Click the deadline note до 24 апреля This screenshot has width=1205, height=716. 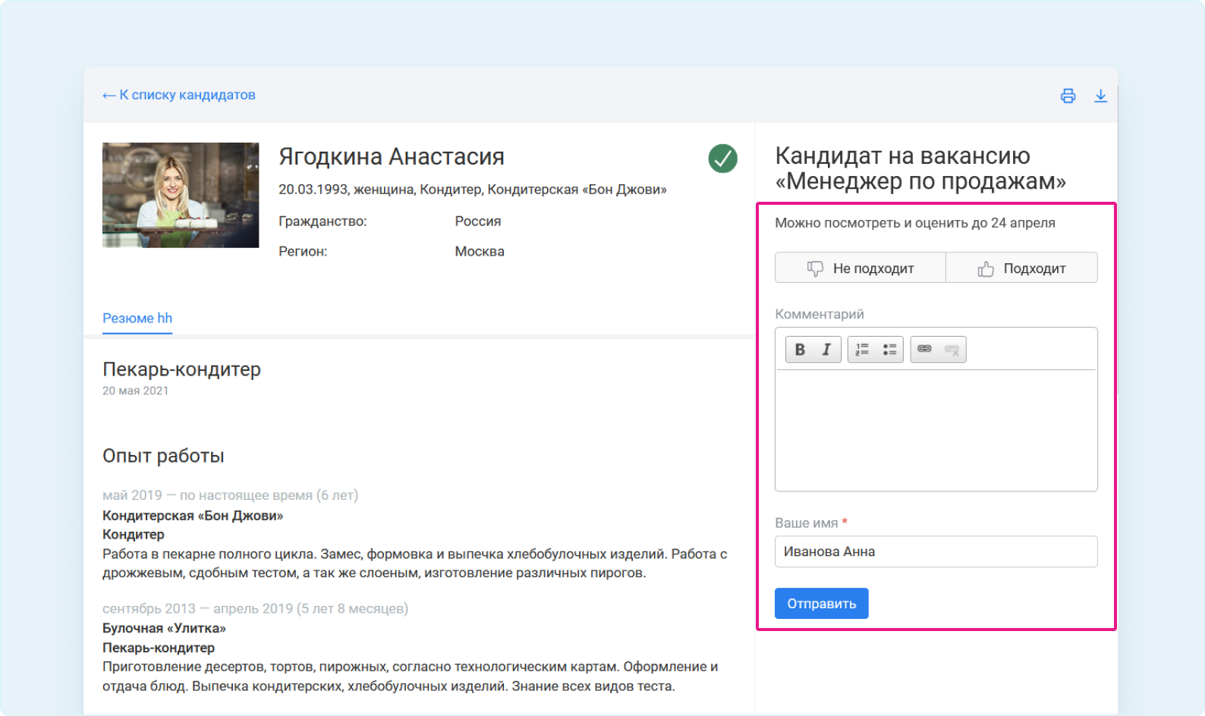[x=1014, y=223]
